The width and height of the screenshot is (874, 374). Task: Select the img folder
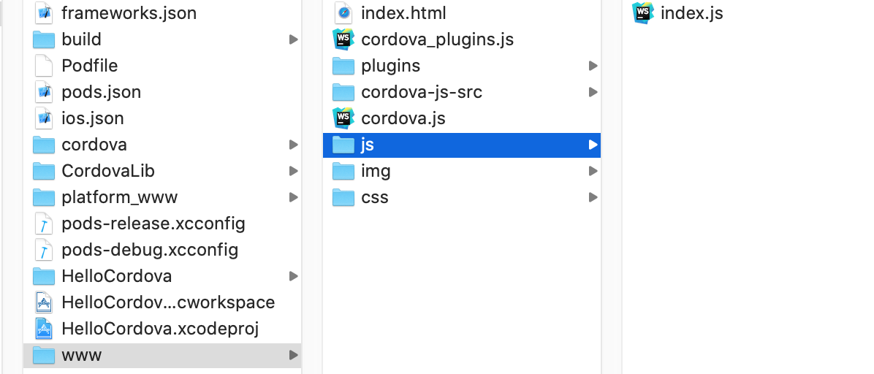[x=376, y=171]
